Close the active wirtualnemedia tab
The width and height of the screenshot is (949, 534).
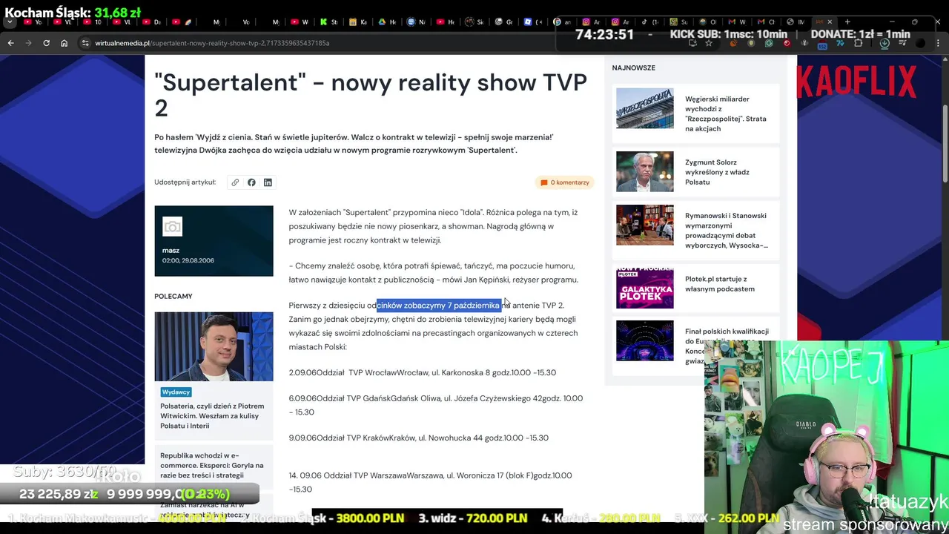pos(830,22)
